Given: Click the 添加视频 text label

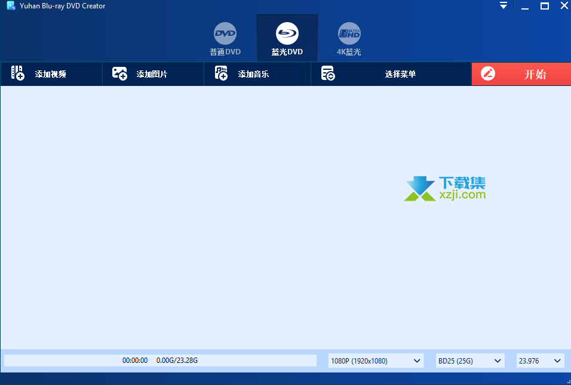Looking at the screenshot, I should pos(50,74).
